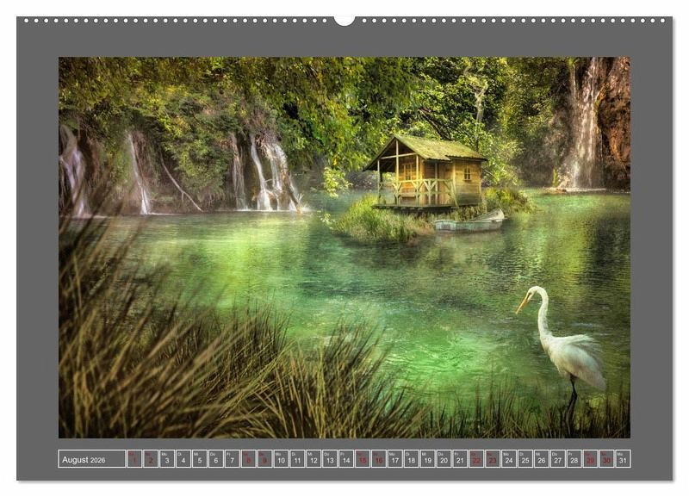Select the day 7 cell
The width and height of the screenshot is (689, 497).
(232, 458)
